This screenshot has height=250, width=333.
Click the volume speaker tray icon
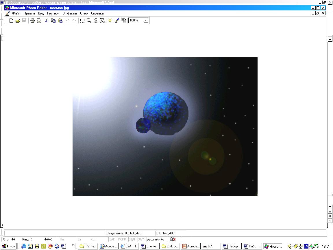290,246
